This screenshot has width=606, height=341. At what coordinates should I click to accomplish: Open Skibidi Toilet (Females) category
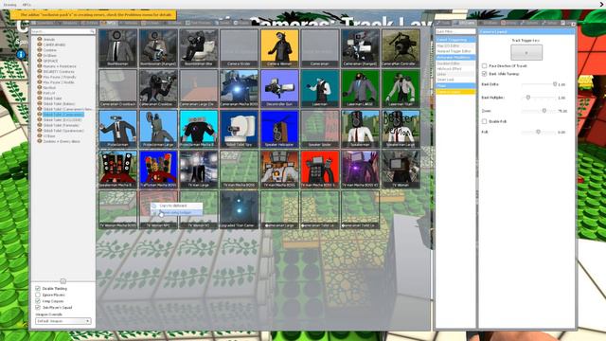tap(61, 125)
